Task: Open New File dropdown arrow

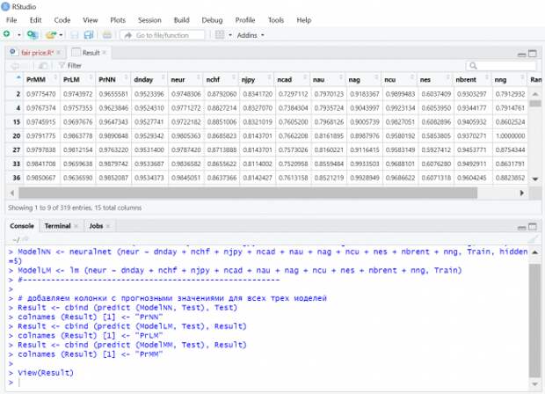Action: click(x=19, y=35)
